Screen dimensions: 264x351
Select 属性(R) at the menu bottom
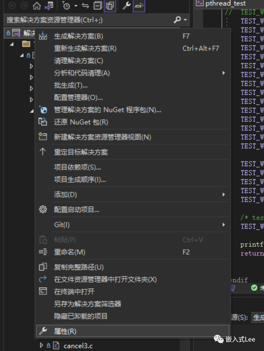click(x=133, y=331)
